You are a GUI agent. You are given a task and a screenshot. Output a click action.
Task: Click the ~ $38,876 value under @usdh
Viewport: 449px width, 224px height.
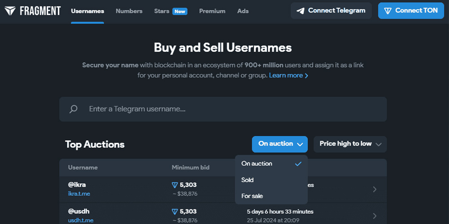(185, 220)
